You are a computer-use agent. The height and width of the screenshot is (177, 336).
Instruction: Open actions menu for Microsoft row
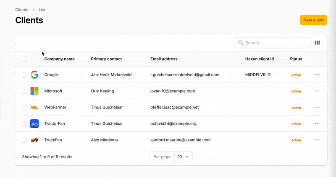[x=318, y=91]
